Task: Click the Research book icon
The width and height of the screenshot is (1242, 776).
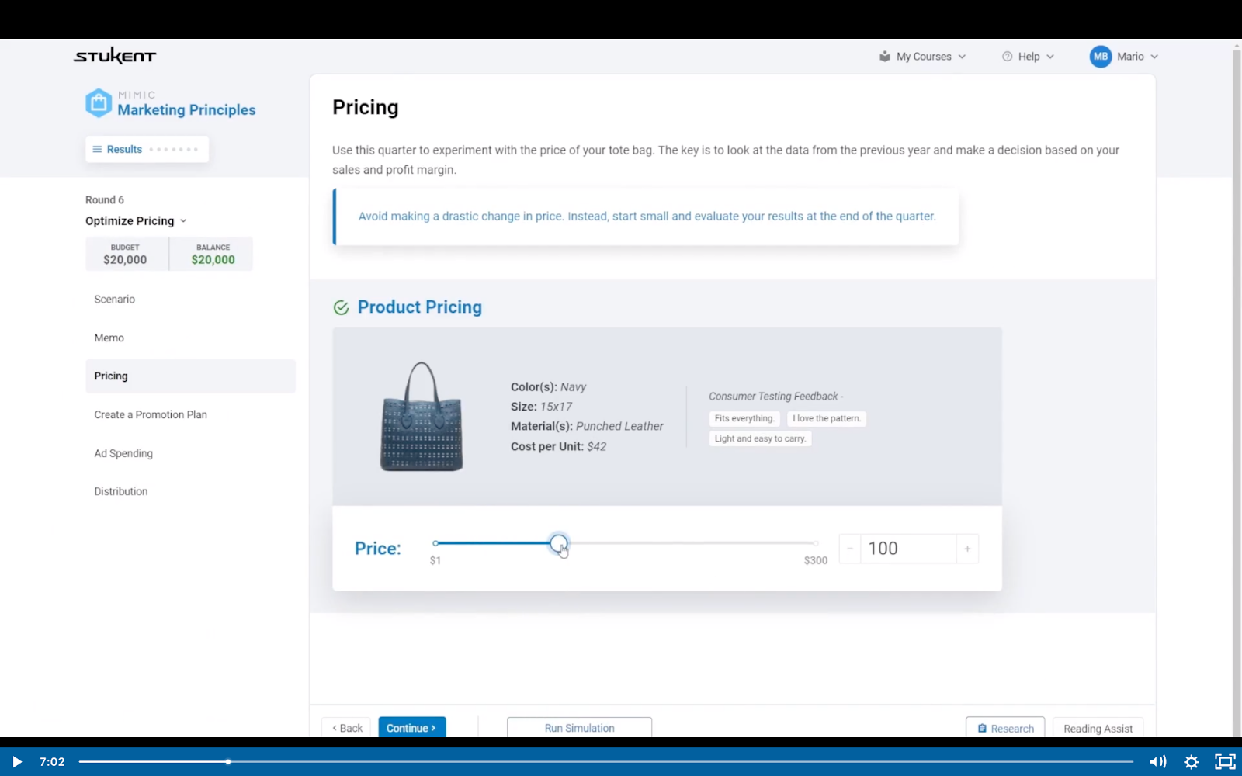Action: click(982, 729)
